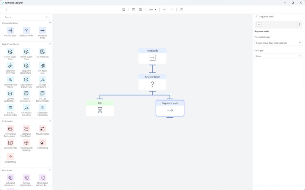The image size is (305, 190).
Task: Select the Sequence Node palette icon
Action: pos(42,31)
